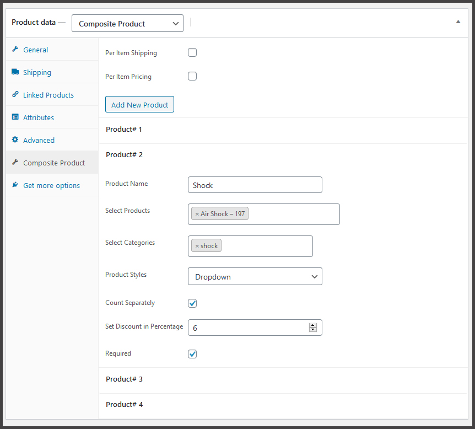Click the wrench icon beside General

point(15,50)
